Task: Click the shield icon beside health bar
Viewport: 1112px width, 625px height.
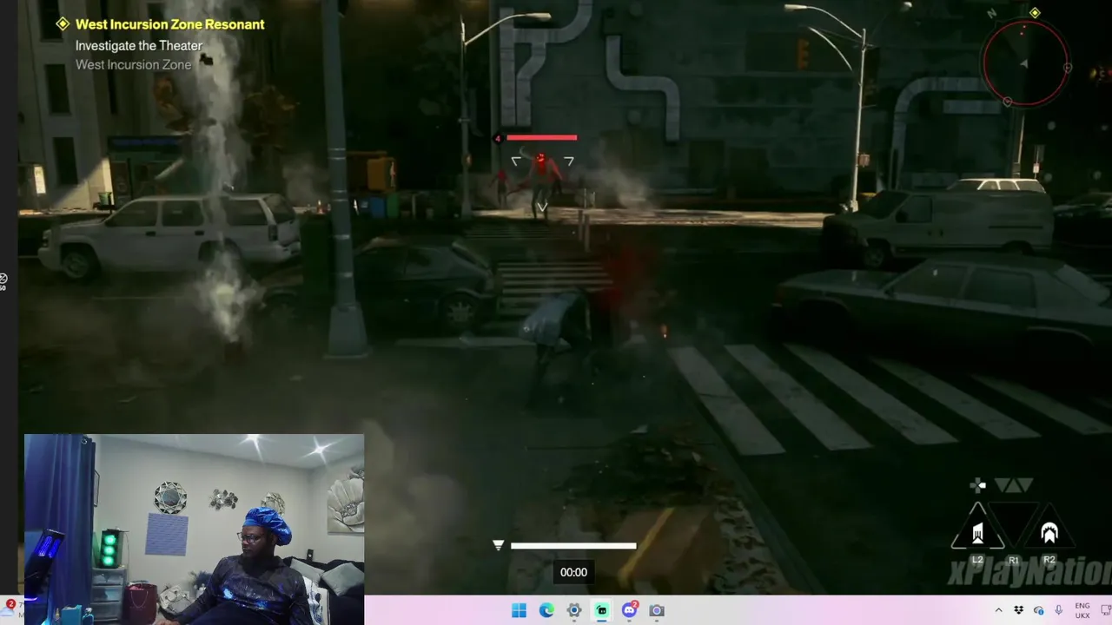Action: 498,545
